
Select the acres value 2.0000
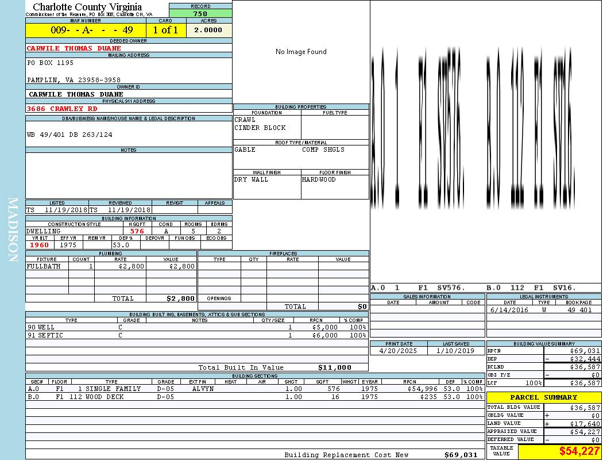point(208,30)
